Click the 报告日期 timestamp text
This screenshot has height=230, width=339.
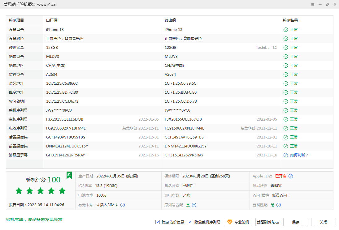click(x=37, y=205)
